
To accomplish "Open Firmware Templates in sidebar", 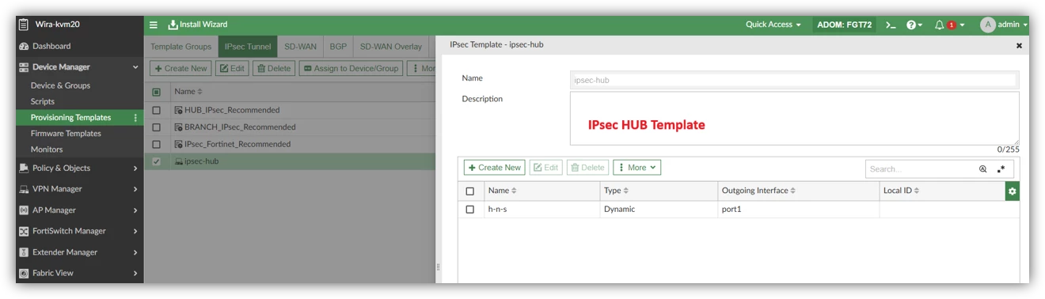I will 66,134.
